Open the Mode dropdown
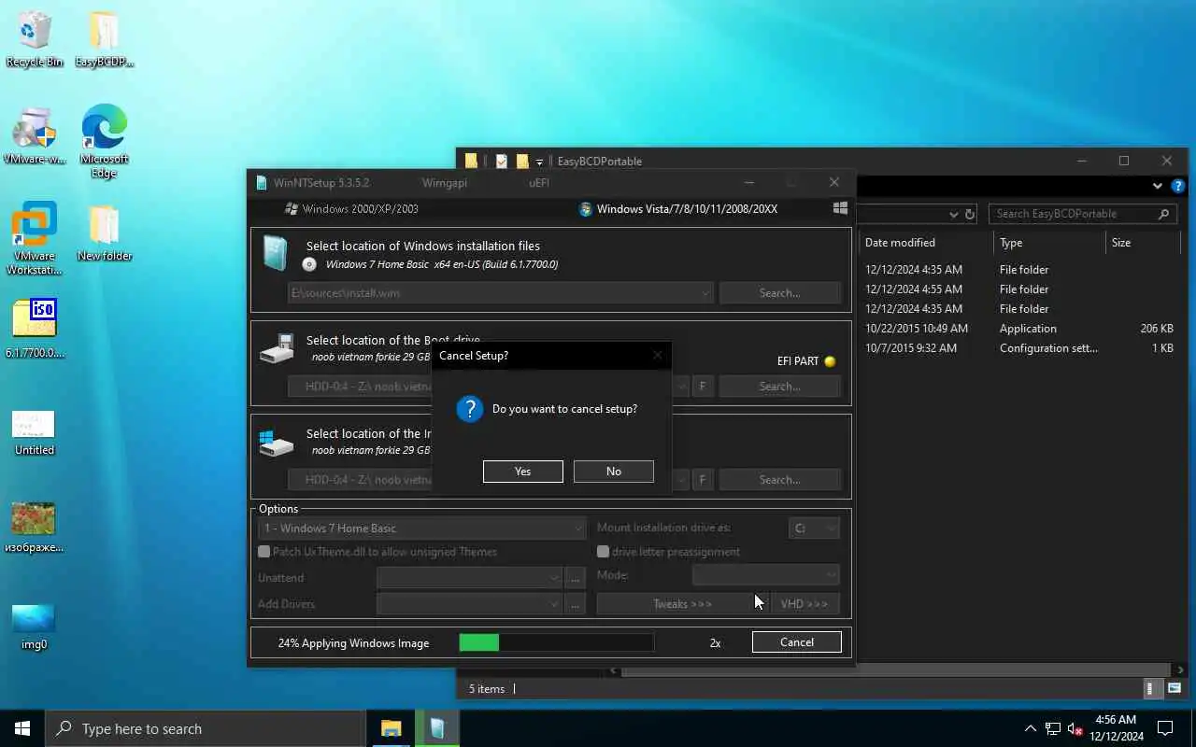The image size is (1196, 747). [765, 575]
